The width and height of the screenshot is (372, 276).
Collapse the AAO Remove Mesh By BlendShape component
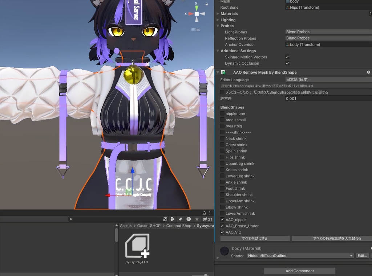(218, 72)
